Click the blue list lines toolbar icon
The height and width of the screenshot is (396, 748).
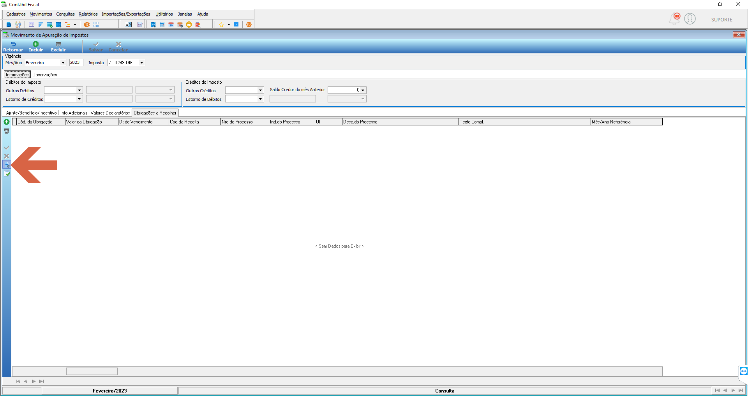tap(40, 25)
